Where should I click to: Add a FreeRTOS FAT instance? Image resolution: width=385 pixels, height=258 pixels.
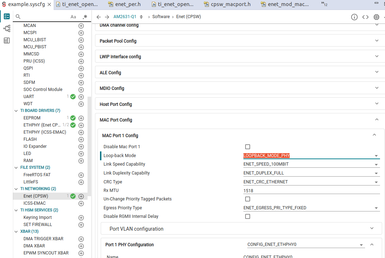pos(81,175)
